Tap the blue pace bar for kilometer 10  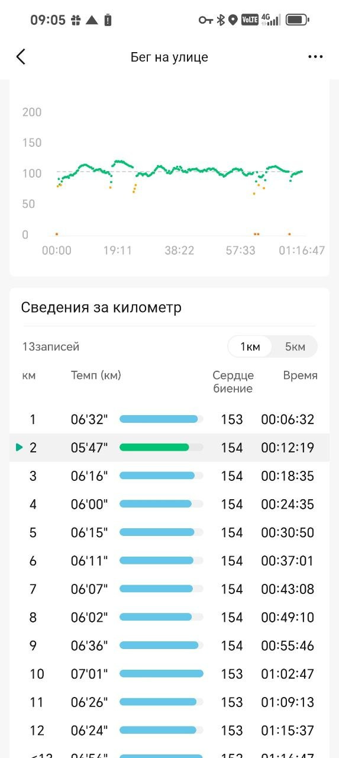point(162,674)
